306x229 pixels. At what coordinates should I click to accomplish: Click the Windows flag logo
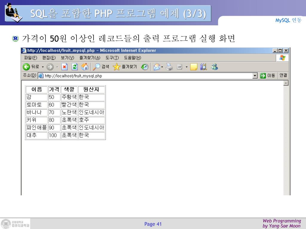coord(282,58)
